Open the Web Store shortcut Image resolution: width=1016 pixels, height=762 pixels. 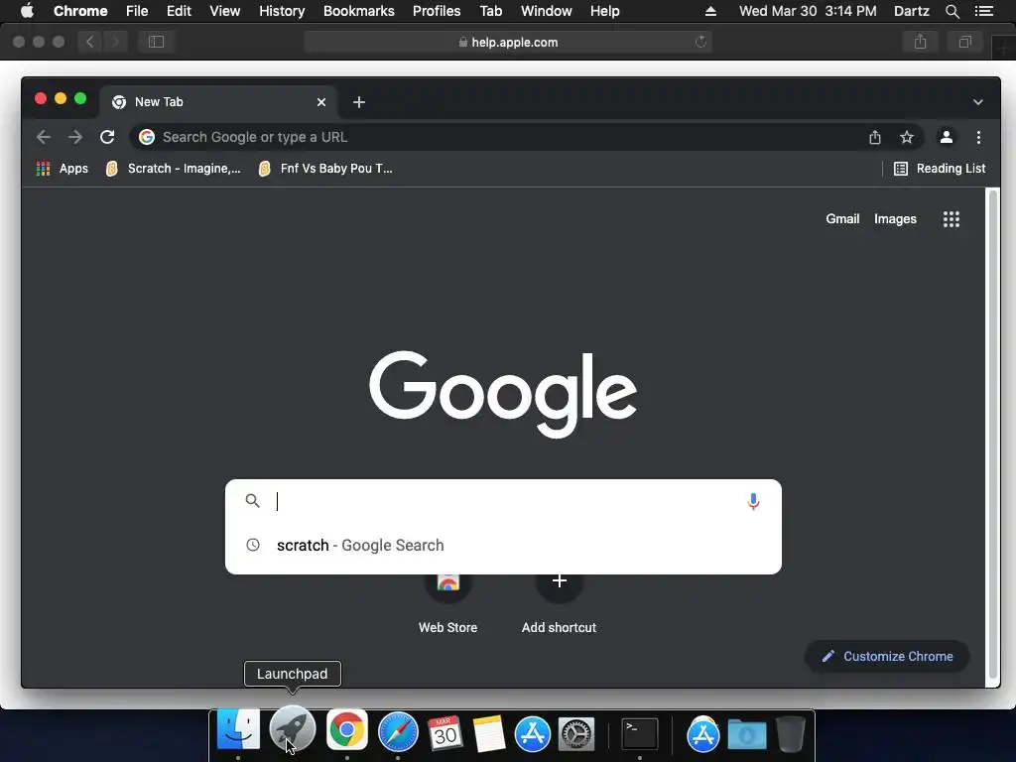(447, 602)
